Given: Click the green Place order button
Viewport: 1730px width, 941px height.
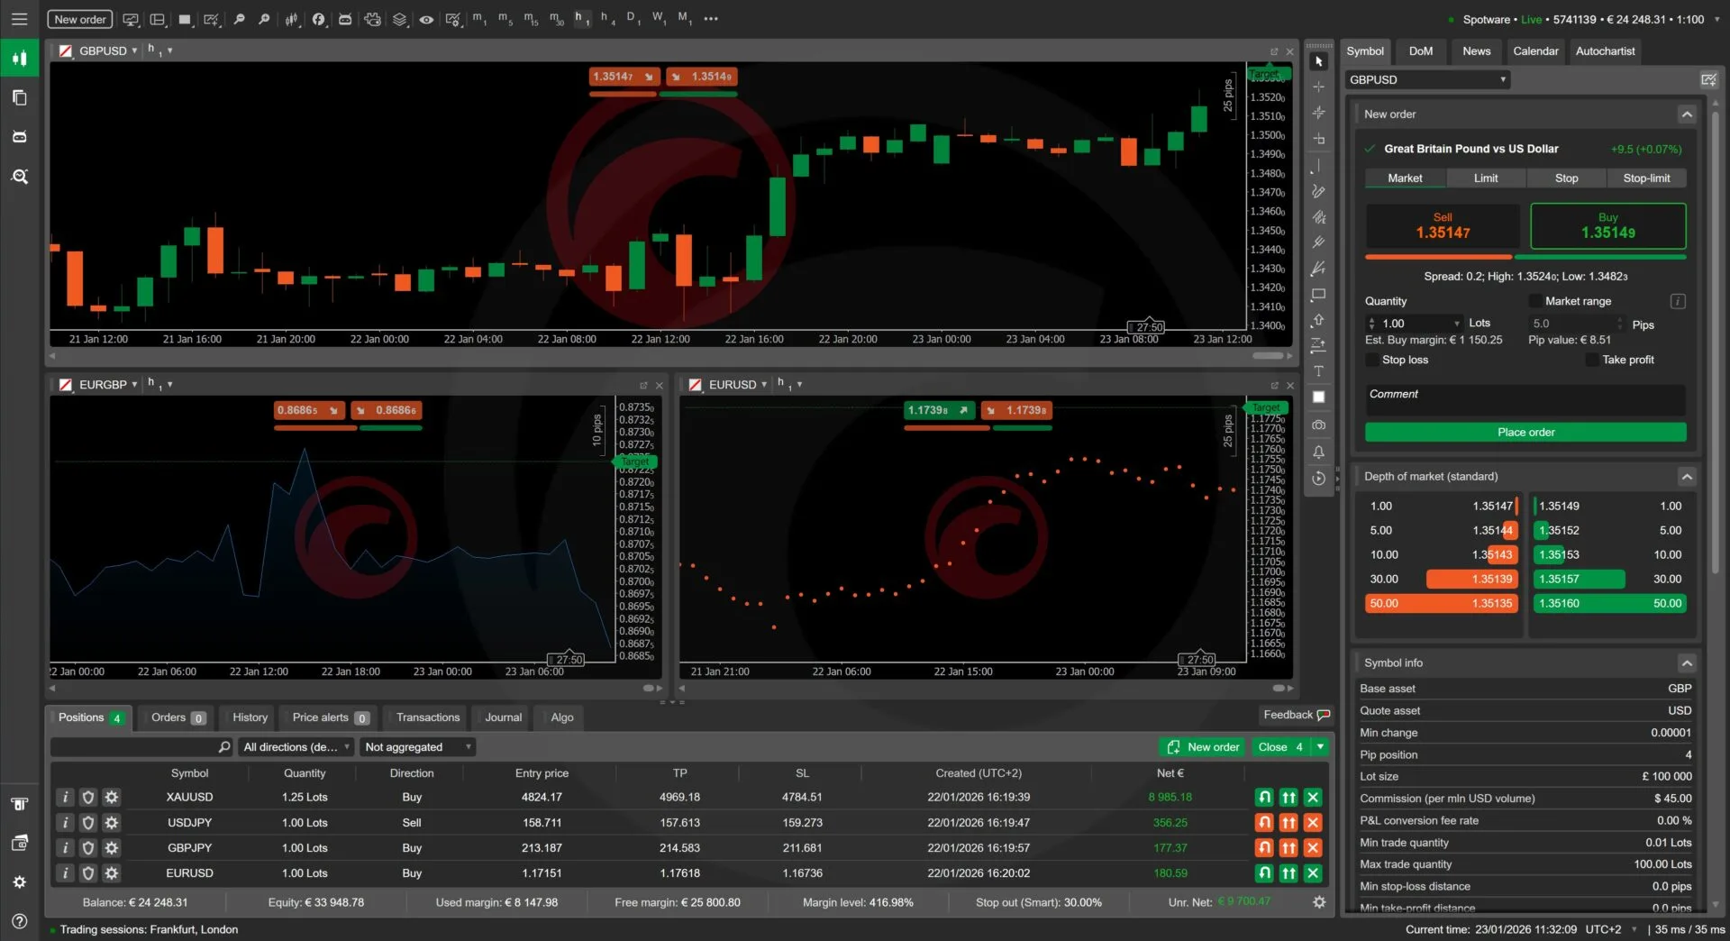Looking at the screenshot, I should [x=1525, y=432].
